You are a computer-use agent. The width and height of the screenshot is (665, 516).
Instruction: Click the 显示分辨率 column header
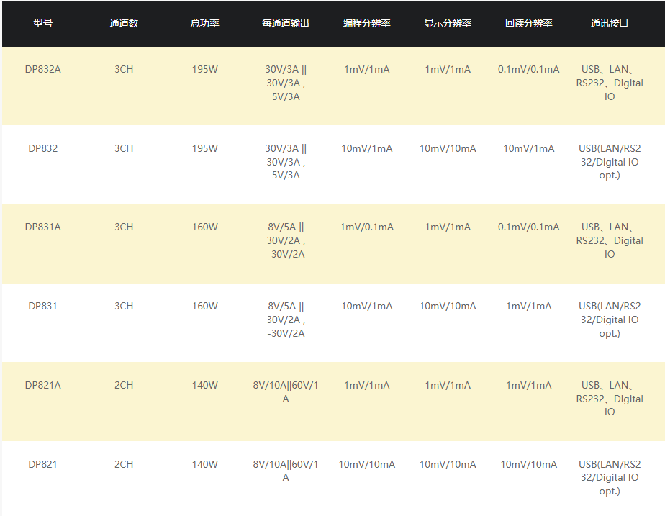pos(448,23)
